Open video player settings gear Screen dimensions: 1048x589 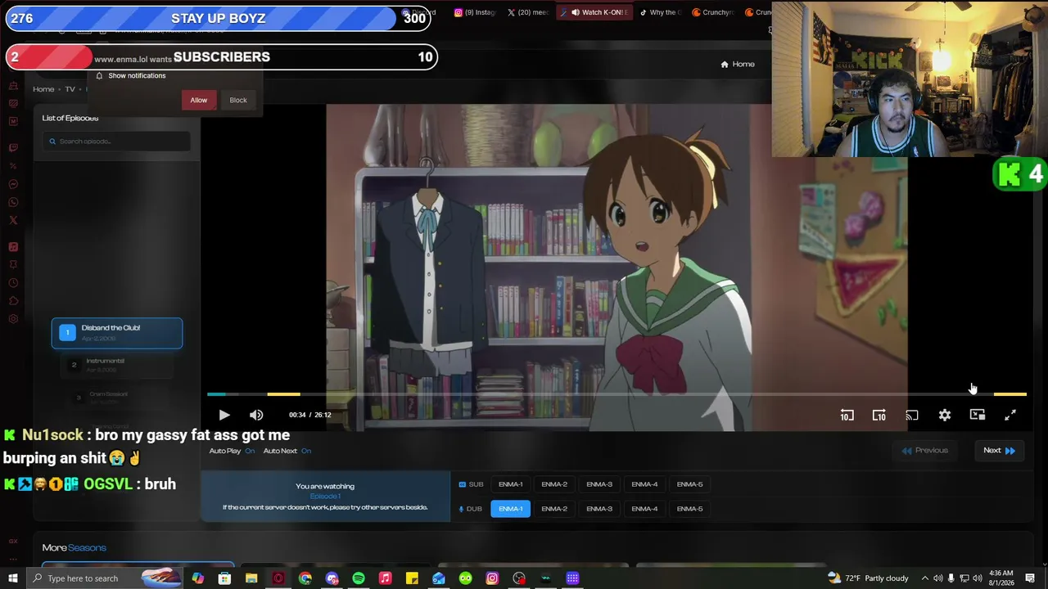945,416
